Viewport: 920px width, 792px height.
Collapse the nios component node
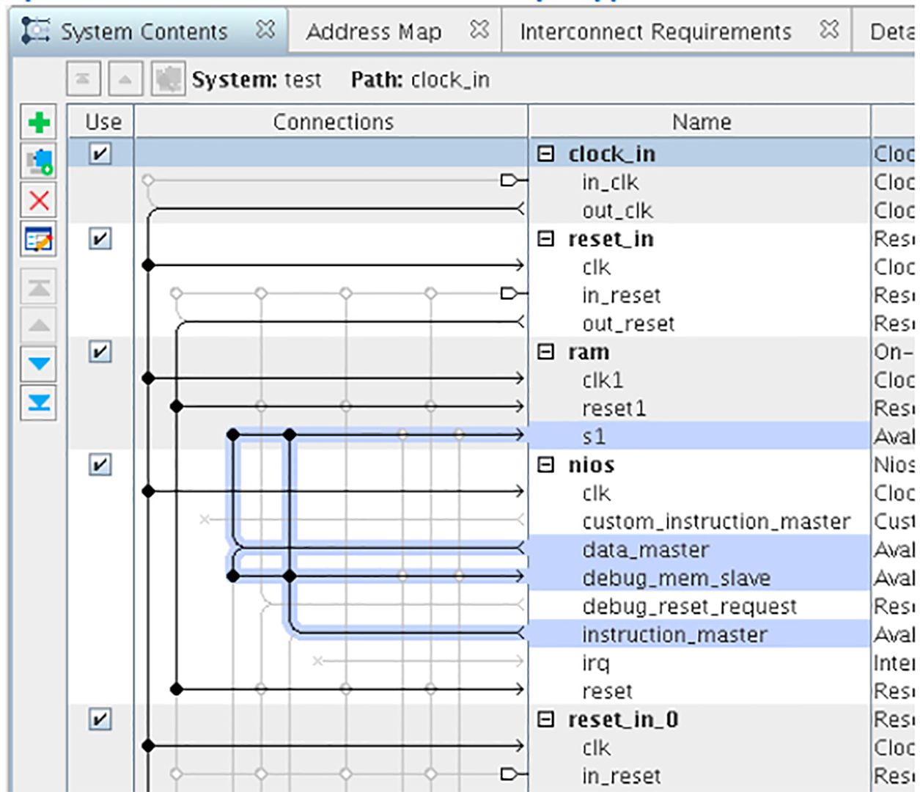[x=545, y=465]
